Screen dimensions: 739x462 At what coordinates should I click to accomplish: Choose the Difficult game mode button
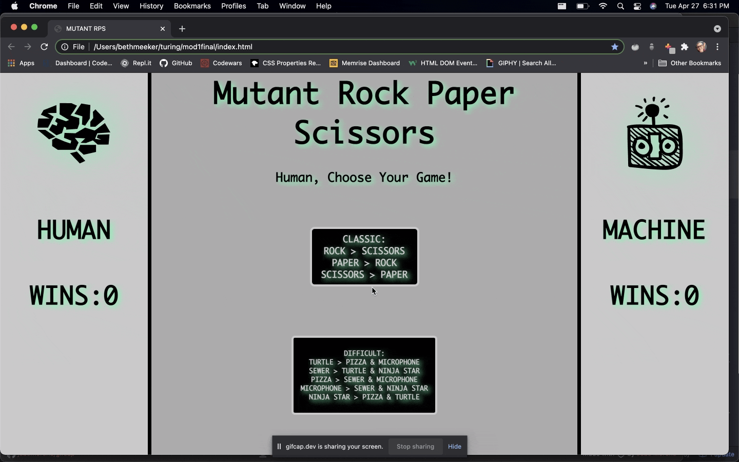click(364, 375)
